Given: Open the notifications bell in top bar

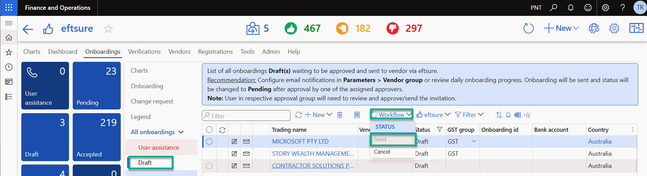Looking at the screenshot, I should [x=571, y=7].
